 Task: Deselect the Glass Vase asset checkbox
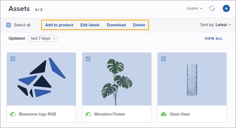164,59
